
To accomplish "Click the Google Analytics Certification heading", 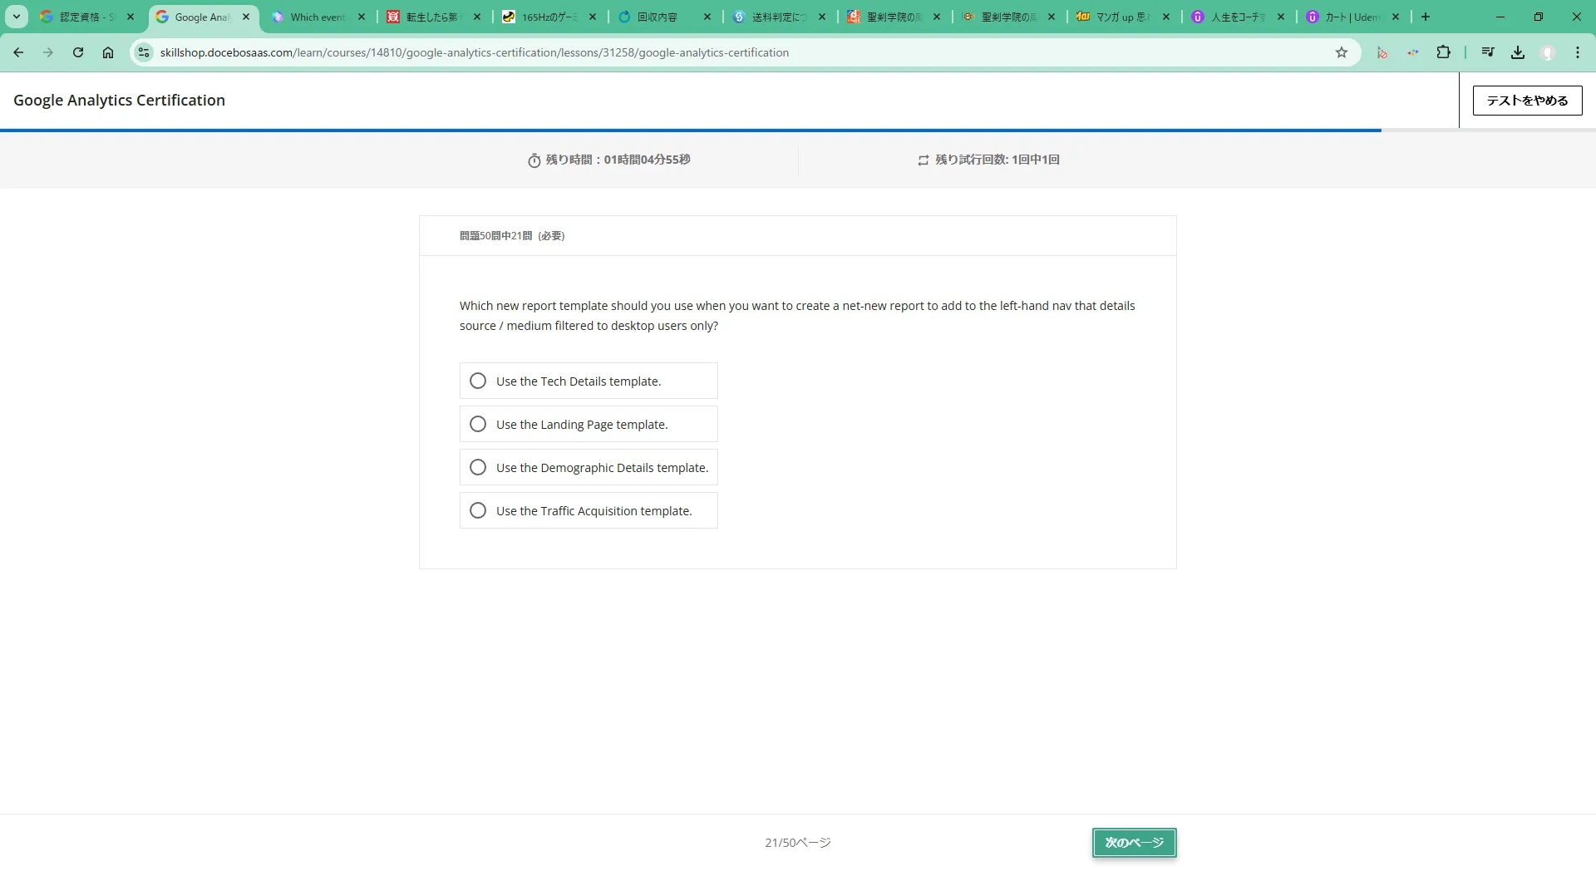I will coord(119,100).
